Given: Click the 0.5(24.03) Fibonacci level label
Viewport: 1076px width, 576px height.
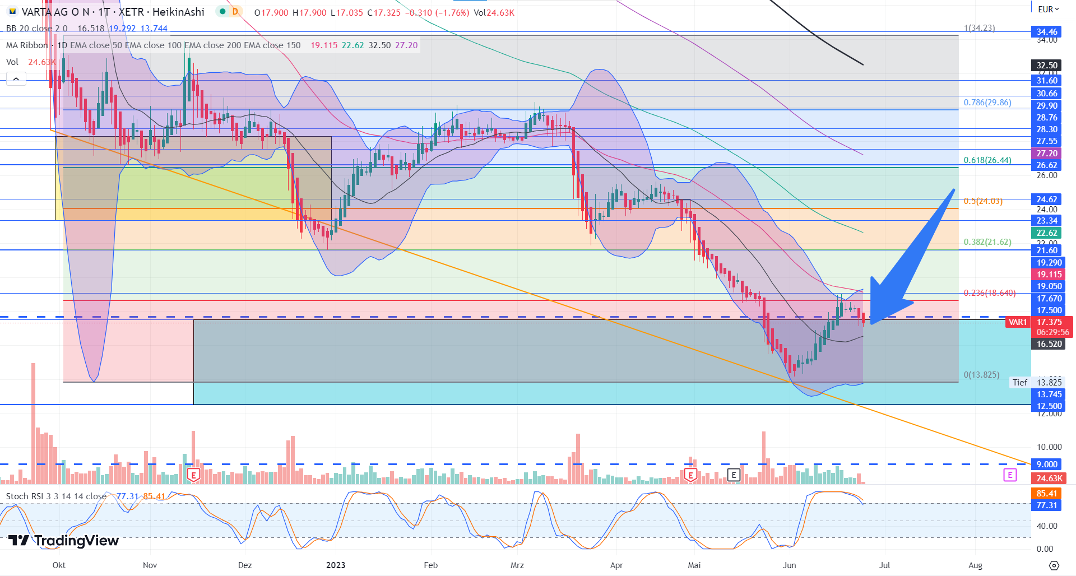Looking at the screenshot, I should [x=984, y=201].
